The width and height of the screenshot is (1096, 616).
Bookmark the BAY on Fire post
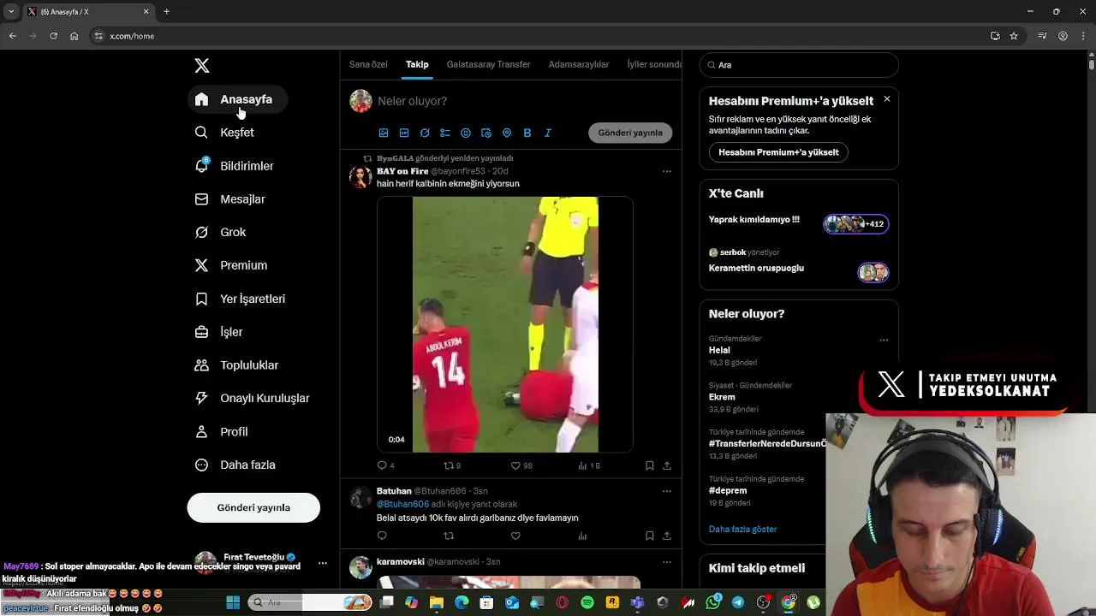pos(650,465)
